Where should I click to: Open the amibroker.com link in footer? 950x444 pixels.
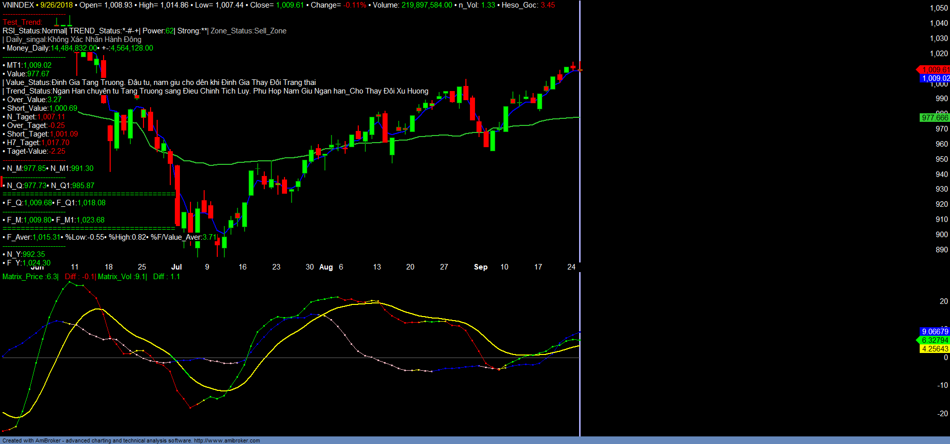click(x=227, y=440)
